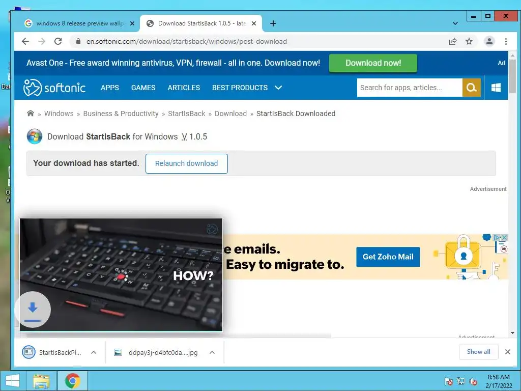Viewport: 521px width, 391px height.
Task: Open a new tab with the plus button
Action: (273, 23)
